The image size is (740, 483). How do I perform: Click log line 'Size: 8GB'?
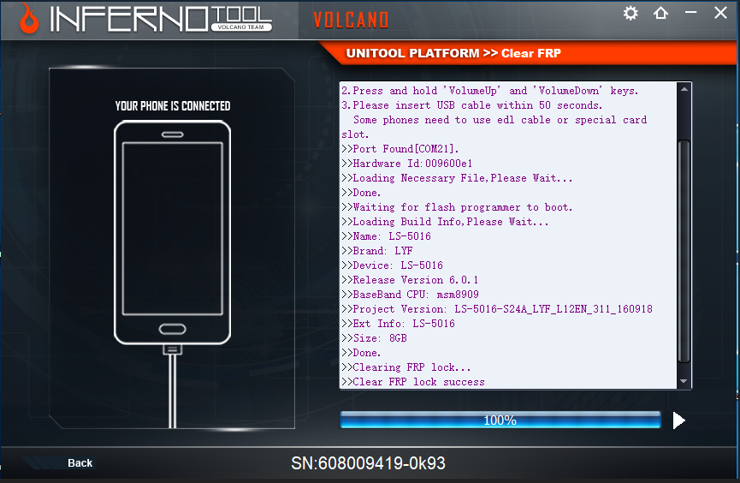pyautogui.click(x=374, y=338)
